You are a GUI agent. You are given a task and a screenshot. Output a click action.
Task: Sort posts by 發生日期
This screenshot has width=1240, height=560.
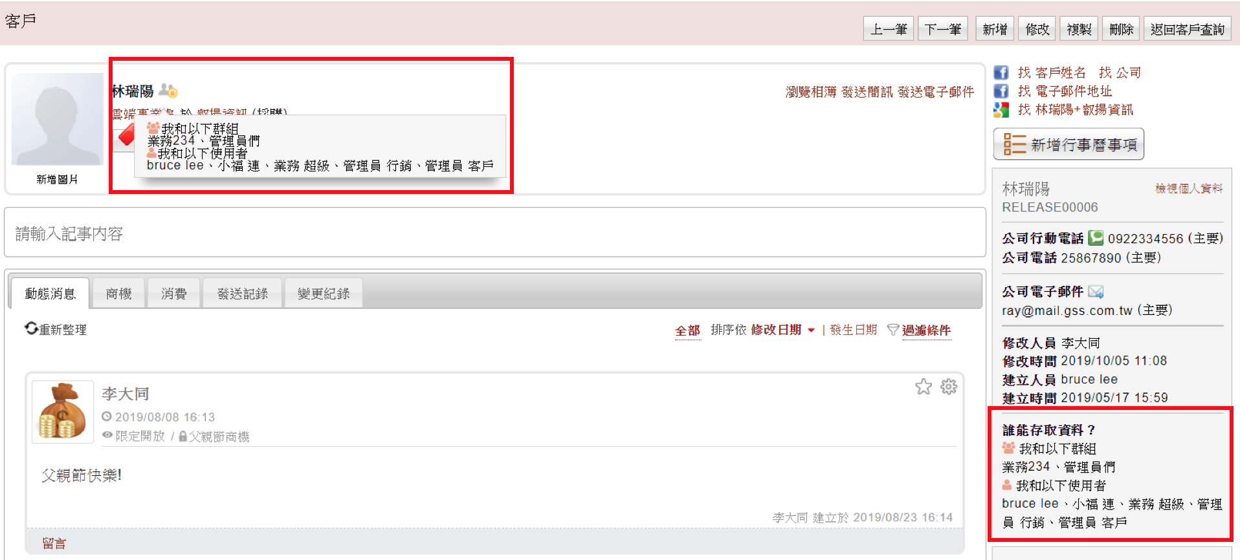pyautogui.click(x=853, y=330)
